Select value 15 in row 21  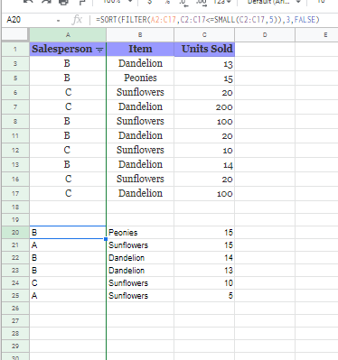point(204,245)
